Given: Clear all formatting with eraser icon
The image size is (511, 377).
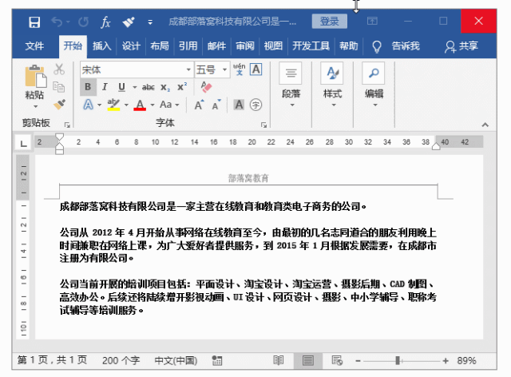Looking at the screenshot, I should coord(206,87).
